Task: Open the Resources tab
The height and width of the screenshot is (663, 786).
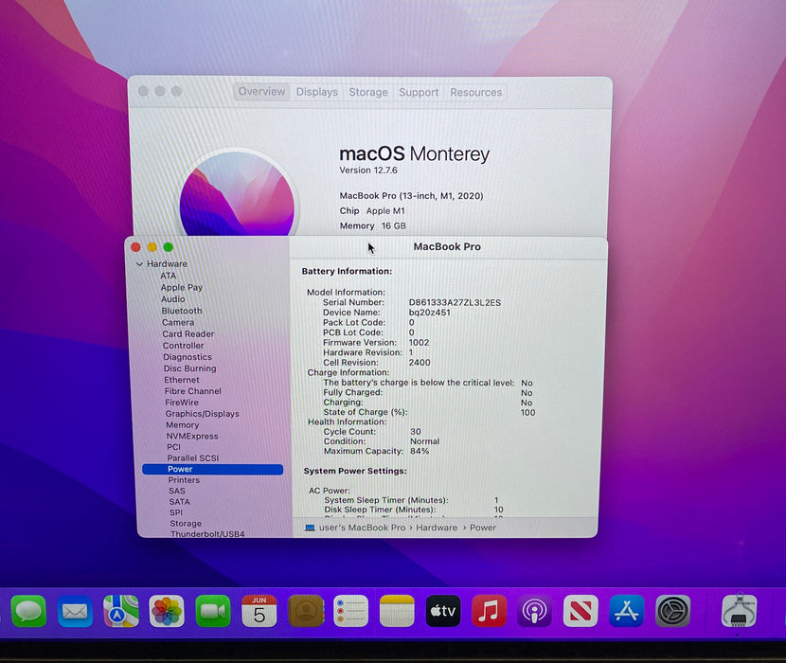Action: [475, 92]
